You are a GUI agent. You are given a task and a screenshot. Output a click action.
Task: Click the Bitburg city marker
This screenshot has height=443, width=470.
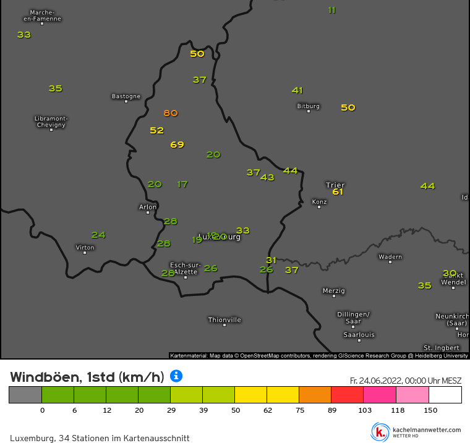tap(309, 111)
